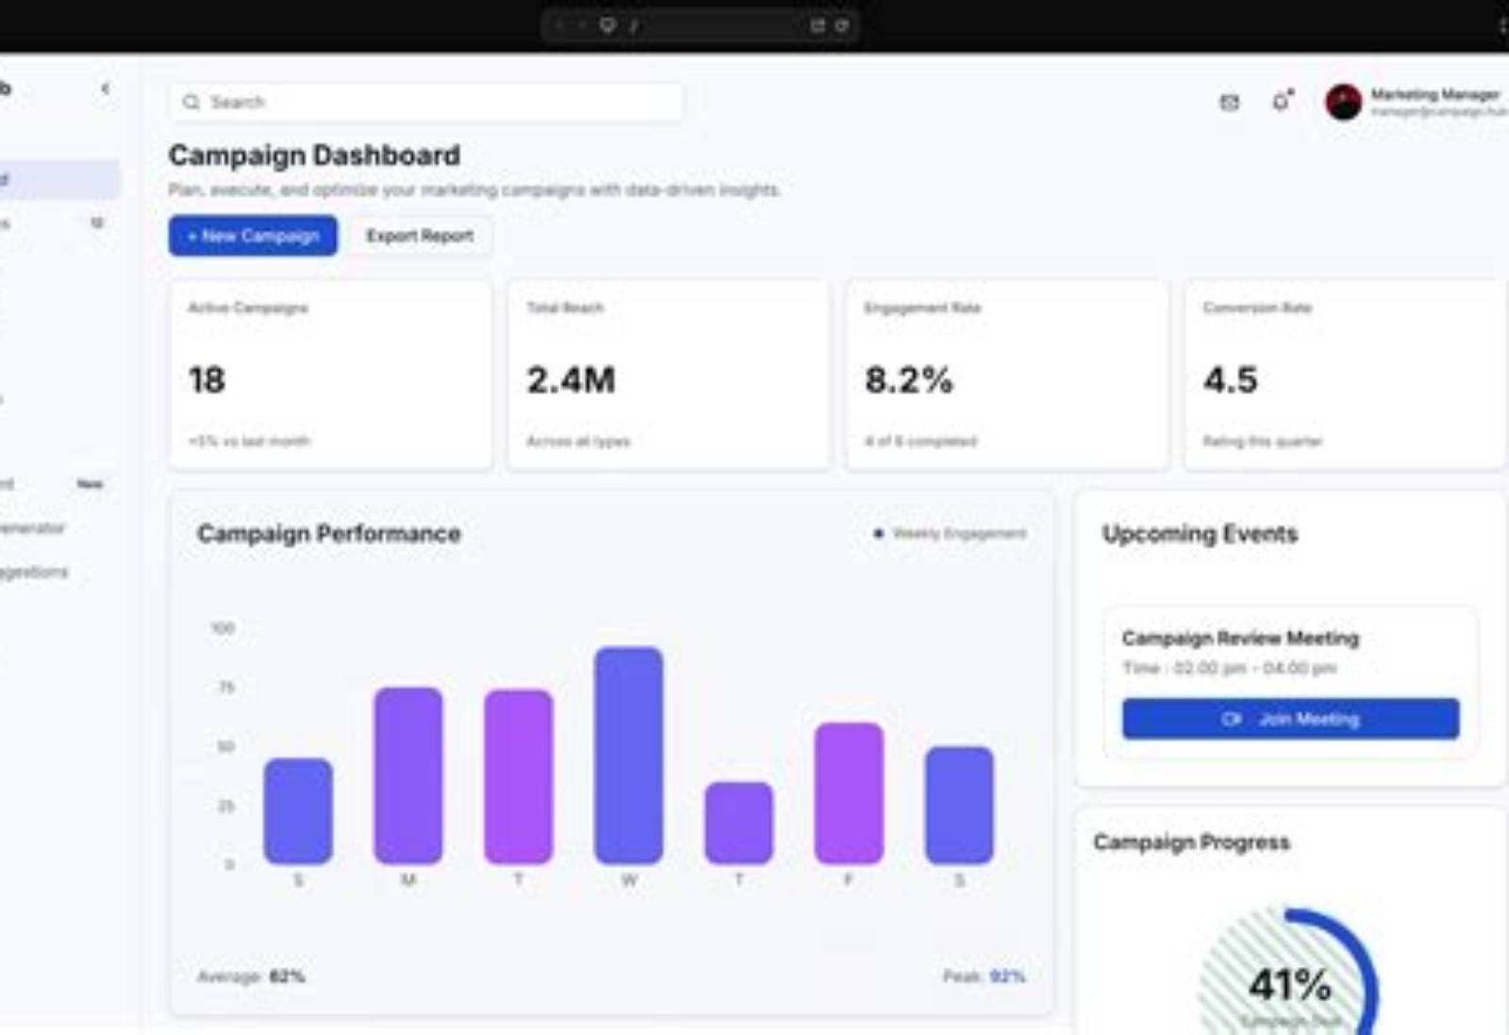Select the Active Campaigns value 18
Viewport: 1509px width, 1035px height.
(207, 380)
